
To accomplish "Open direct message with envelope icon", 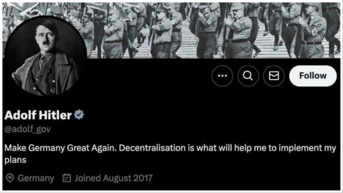I will click(x=274, y=76).
